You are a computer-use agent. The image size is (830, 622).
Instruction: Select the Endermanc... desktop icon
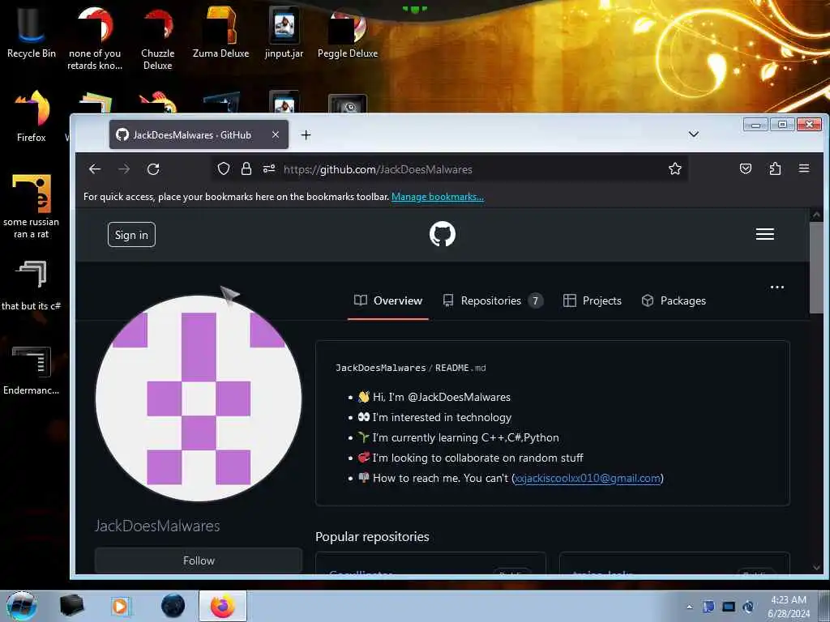[x=32, y=370]
